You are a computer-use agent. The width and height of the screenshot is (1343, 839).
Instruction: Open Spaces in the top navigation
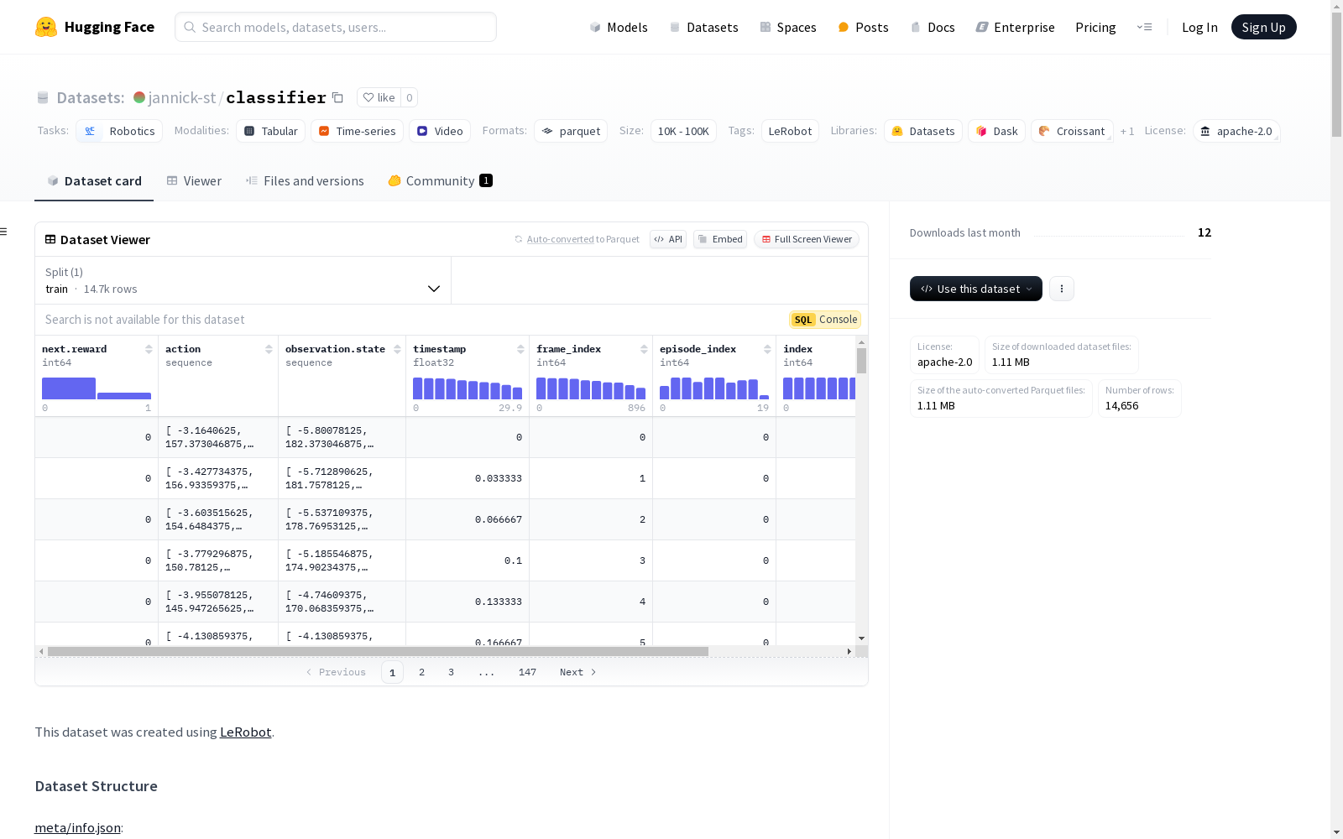point(788,27)
